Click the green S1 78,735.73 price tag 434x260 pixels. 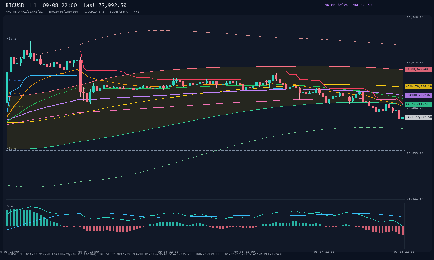418,104
